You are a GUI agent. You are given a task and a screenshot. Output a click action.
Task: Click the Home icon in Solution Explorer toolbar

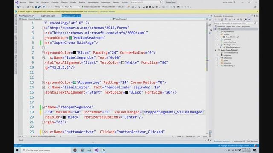click(222, 20)
